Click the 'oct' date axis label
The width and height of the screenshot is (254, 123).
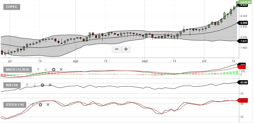[204, 61]
